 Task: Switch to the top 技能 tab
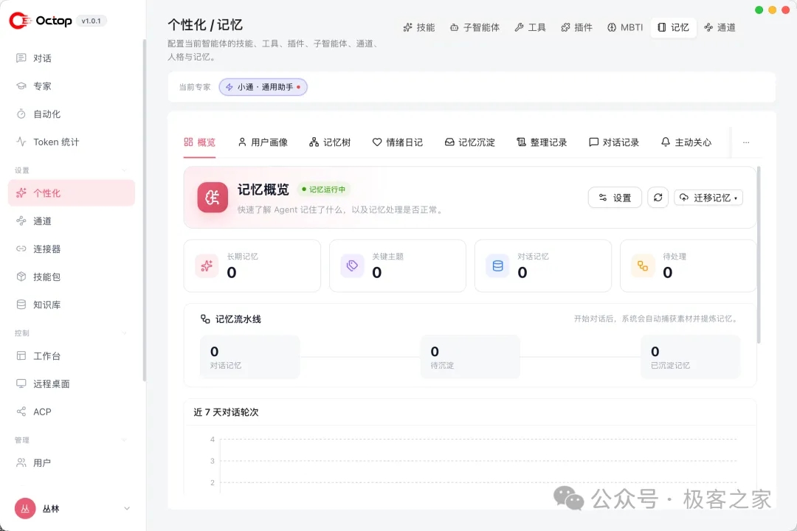[x=419, y=27]
